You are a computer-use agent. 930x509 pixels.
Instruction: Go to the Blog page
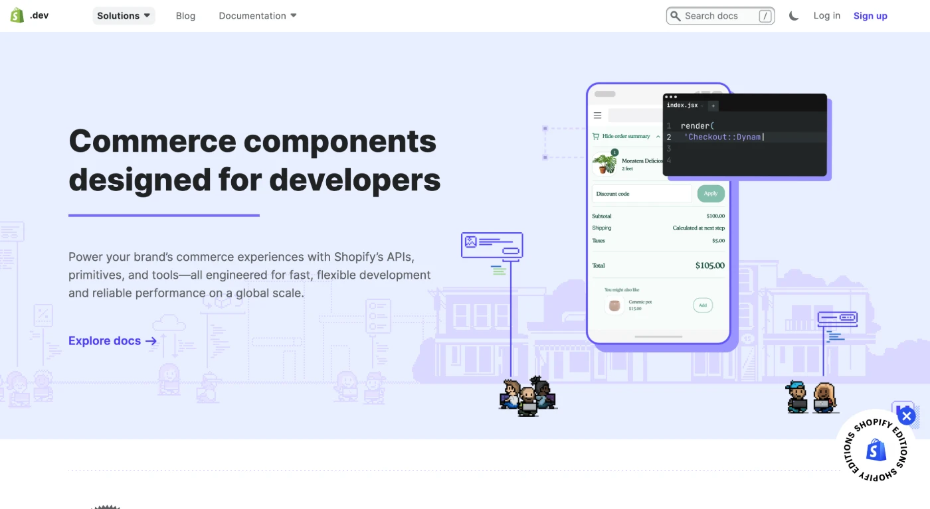point(185,16)
